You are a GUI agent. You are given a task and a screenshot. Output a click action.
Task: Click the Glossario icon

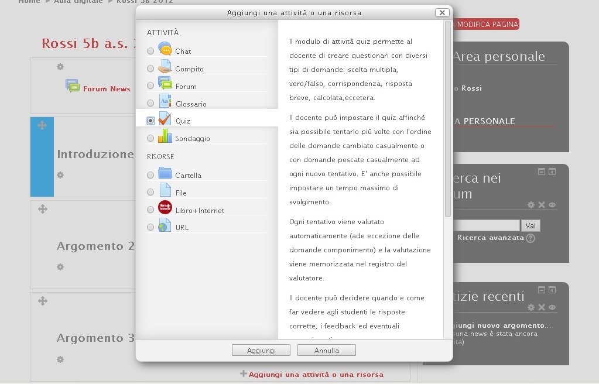coord(165,102)
